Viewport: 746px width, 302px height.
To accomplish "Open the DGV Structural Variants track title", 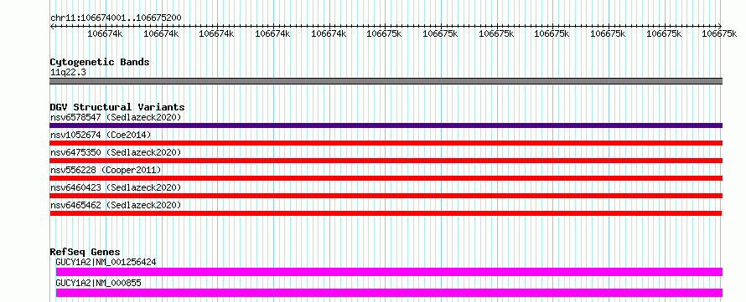I will coord(117,107).
